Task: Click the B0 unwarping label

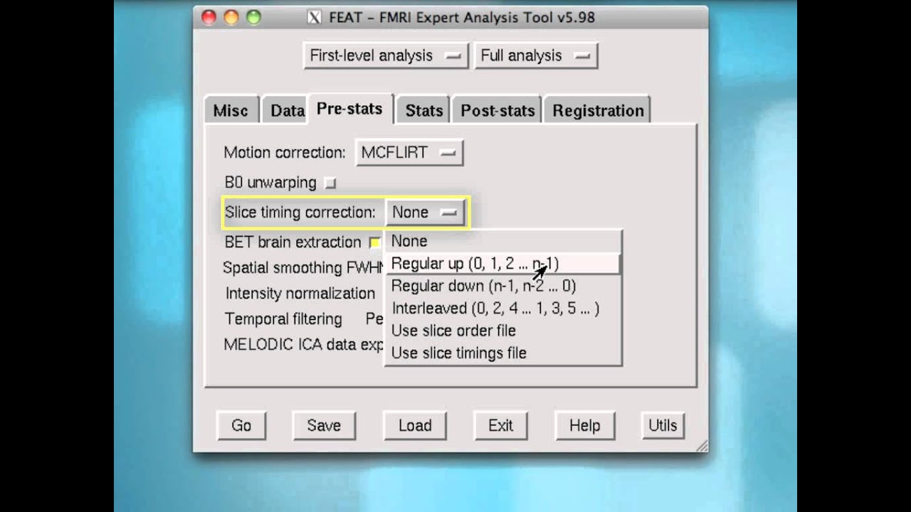Action: point(270,183)
